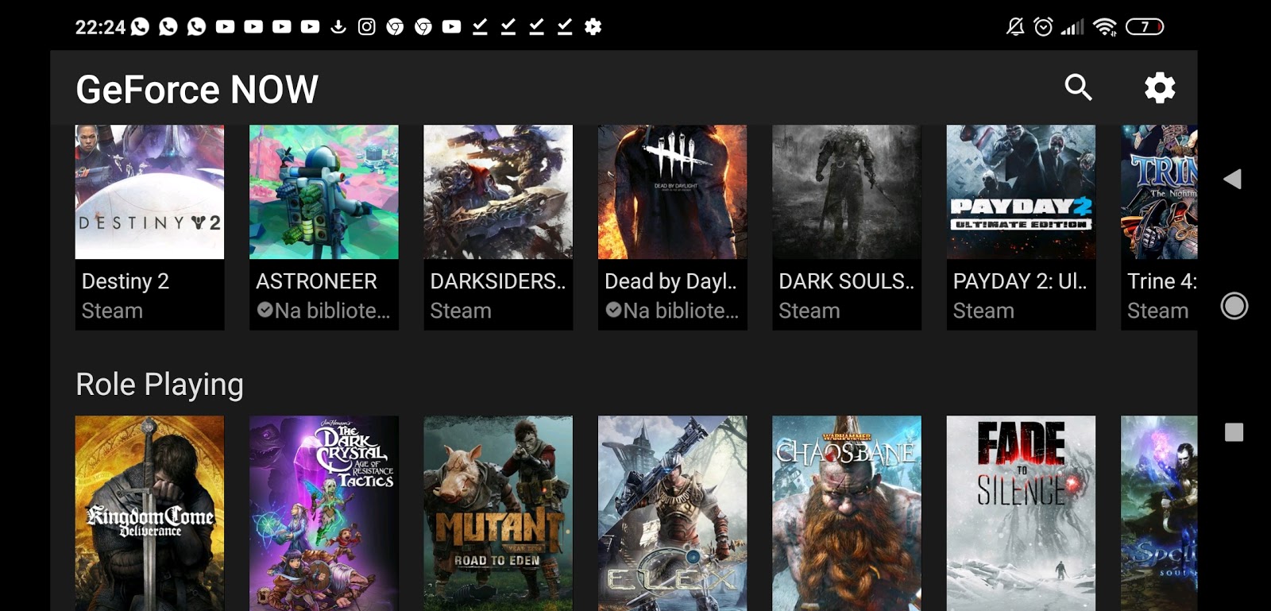Open the search icon in GeForce NOW
Image resolution: width=1271 pixels, height=611 pixels.
click(1078, 87)
